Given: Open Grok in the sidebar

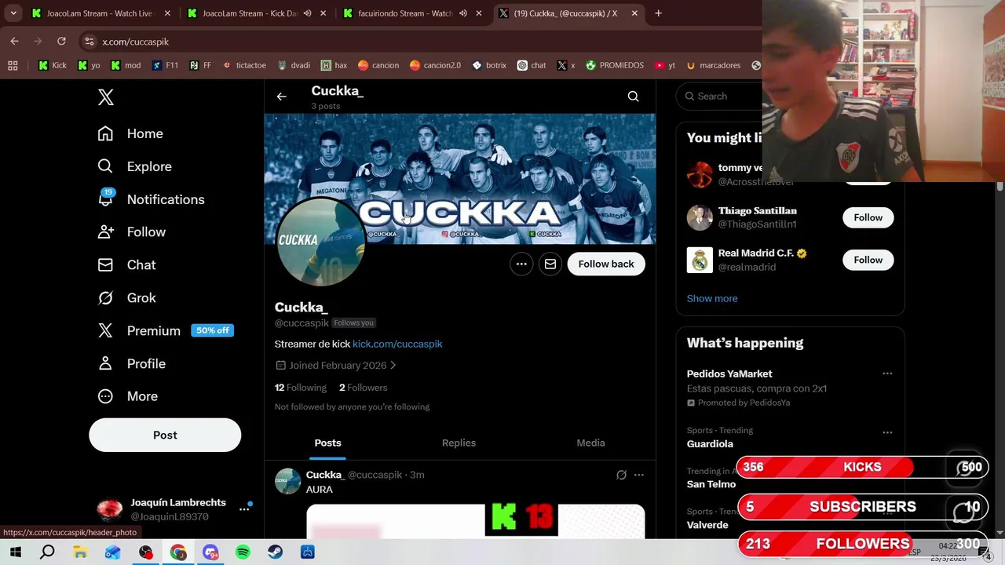Looking at the screenshot, I should click(126, 298).
